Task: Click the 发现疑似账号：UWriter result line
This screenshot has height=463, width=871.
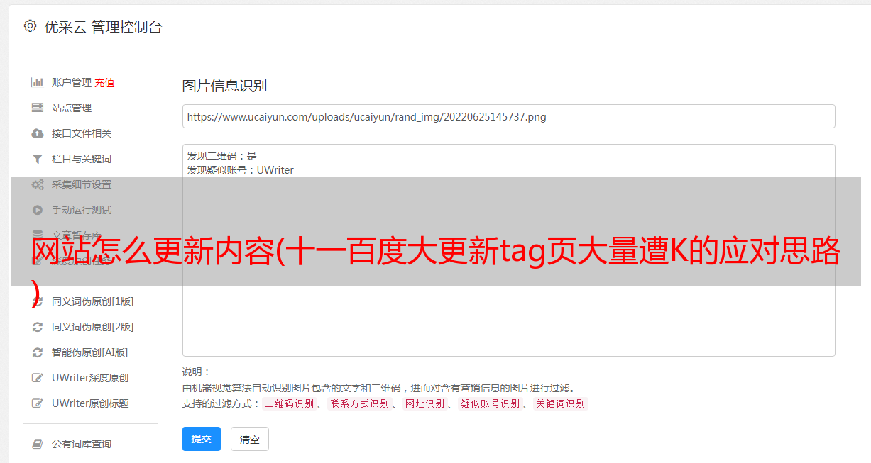Action: 240,170
